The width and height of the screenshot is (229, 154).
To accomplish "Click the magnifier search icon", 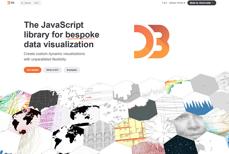I will (22, 3).
